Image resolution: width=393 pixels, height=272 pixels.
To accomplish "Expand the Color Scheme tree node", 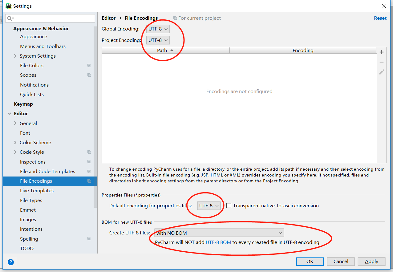I will tap(15, 142).
